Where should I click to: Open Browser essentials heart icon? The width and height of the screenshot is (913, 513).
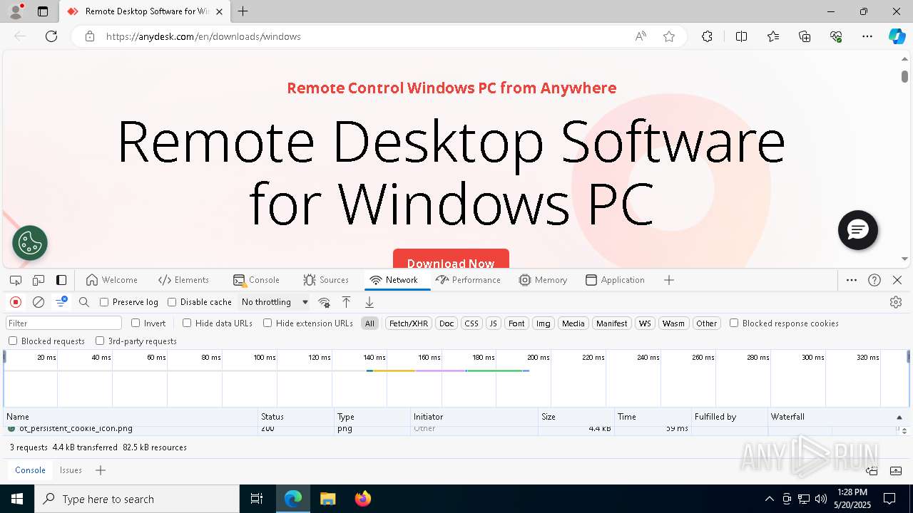pyautogui.click(x=836, y=36)
